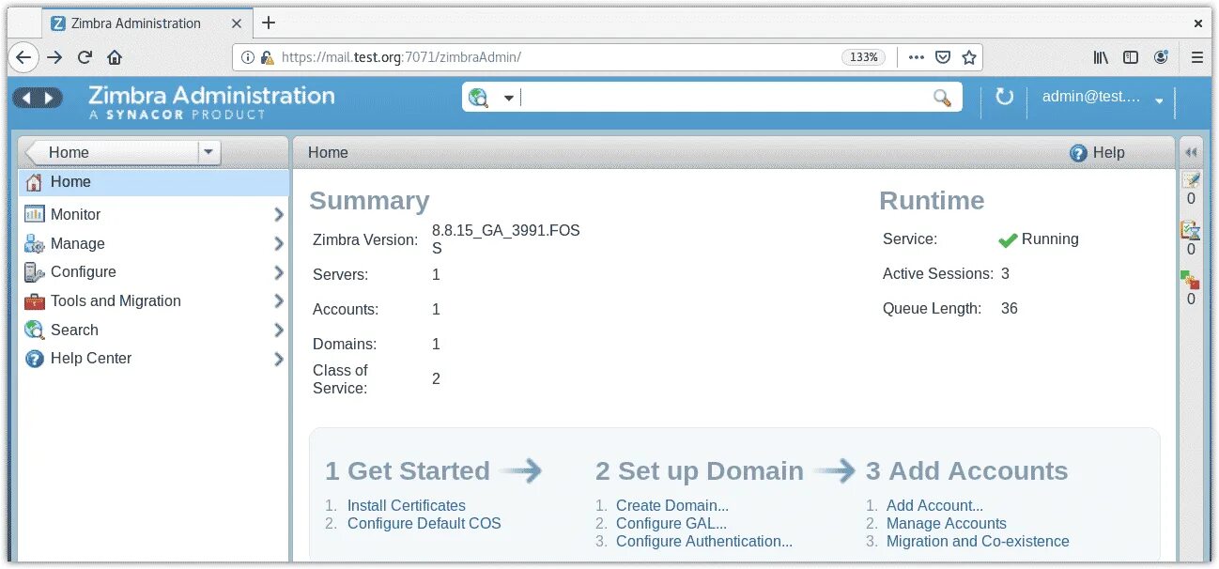1219x569 pixels.
Task: Refresh Zimbra admin view icon
Action: pos(1004,97)
